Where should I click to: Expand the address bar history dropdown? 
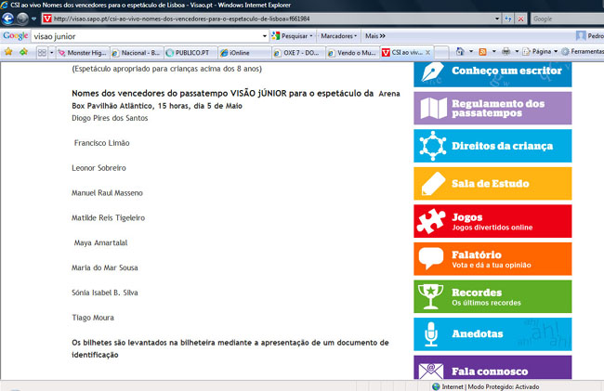coord(497,19)
